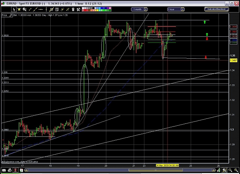240x174 pixels.
Task: Click the trash bin delete icon
Action: 73,10
